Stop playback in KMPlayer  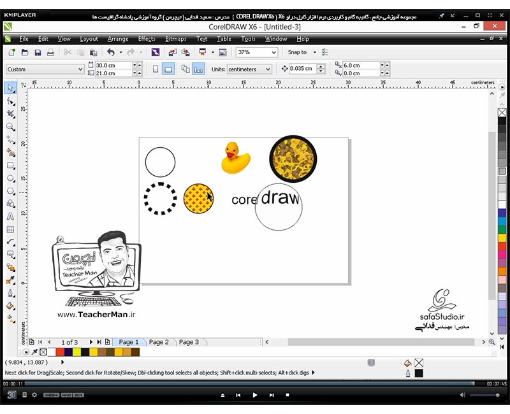point(288,395)
